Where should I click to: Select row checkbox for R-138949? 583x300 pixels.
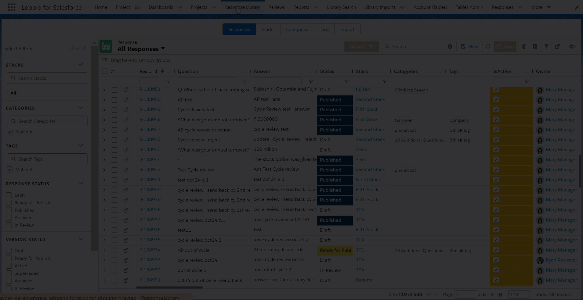click(114, 110)
